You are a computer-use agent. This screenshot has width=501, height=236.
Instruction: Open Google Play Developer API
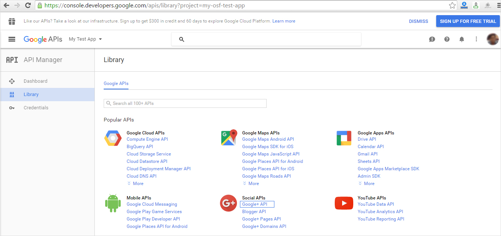(x=153, y=219)
